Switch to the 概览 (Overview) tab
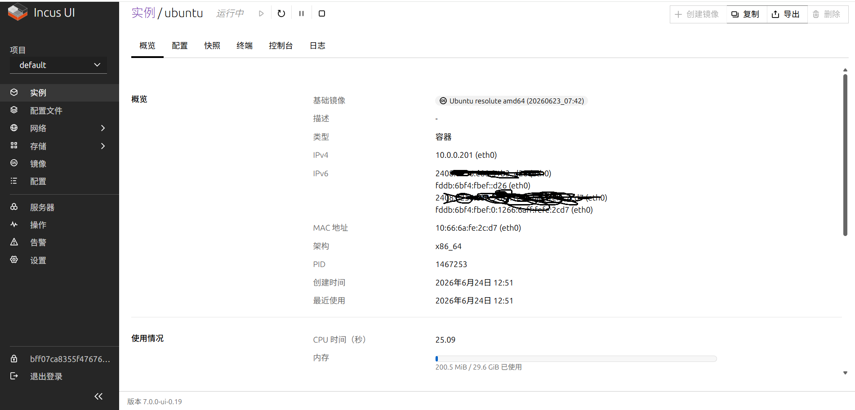855x410 pixels. (x=147, y=46)
